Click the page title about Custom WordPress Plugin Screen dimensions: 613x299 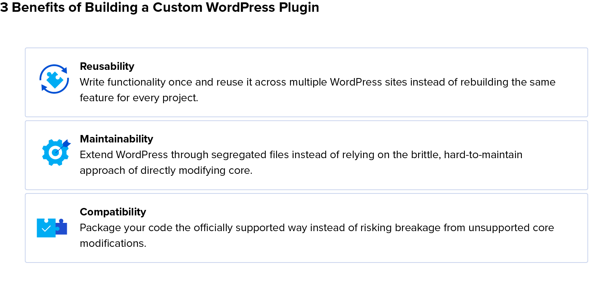[160, 7]
